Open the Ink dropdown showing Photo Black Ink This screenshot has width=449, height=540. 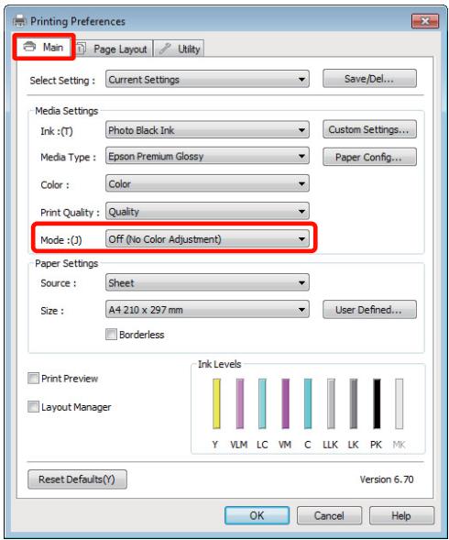coord(207,130)
